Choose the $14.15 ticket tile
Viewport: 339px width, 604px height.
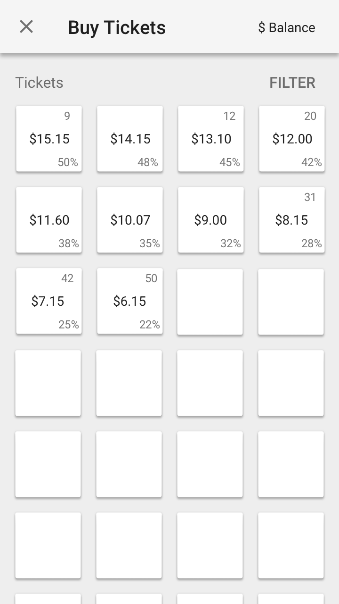[x=130, y=139]
